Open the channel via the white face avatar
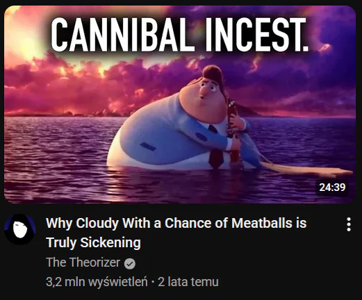Screen dimensions: 362x300 [20, 229]
